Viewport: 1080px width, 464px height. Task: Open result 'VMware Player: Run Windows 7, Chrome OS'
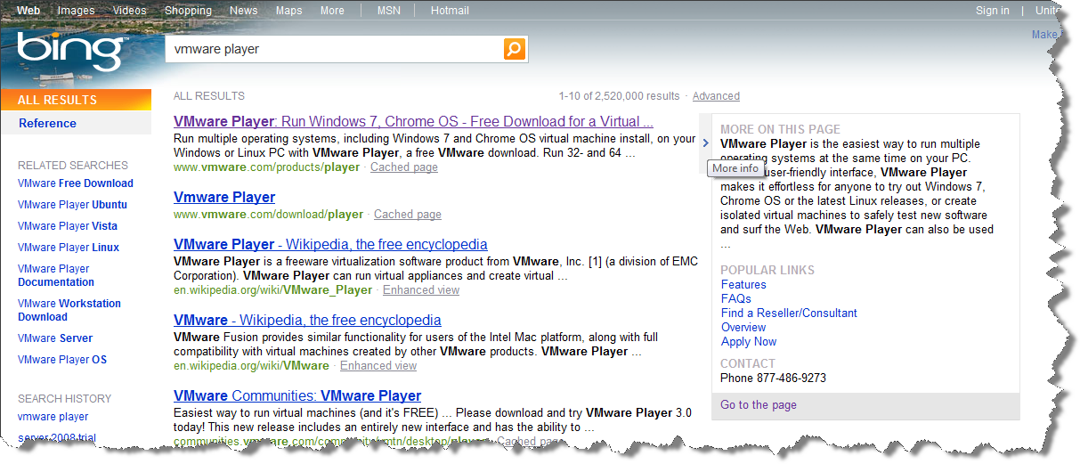point(413,122)
